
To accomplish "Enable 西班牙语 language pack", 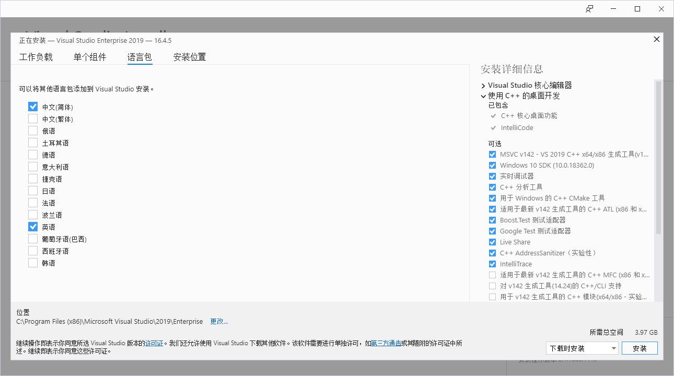I will 33,251.
